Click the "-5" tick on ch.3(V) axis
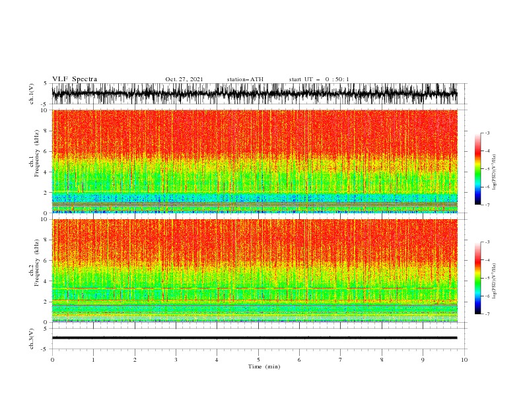Image resolution: width=523 pixels, height=404 pixels. [45, 349]
